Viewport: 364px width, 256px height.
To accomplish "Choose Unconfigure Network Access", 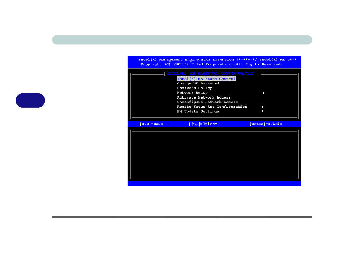I will 207,102.
